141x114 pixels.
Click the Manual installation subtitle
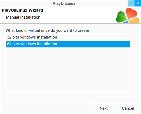coord(23,17)
